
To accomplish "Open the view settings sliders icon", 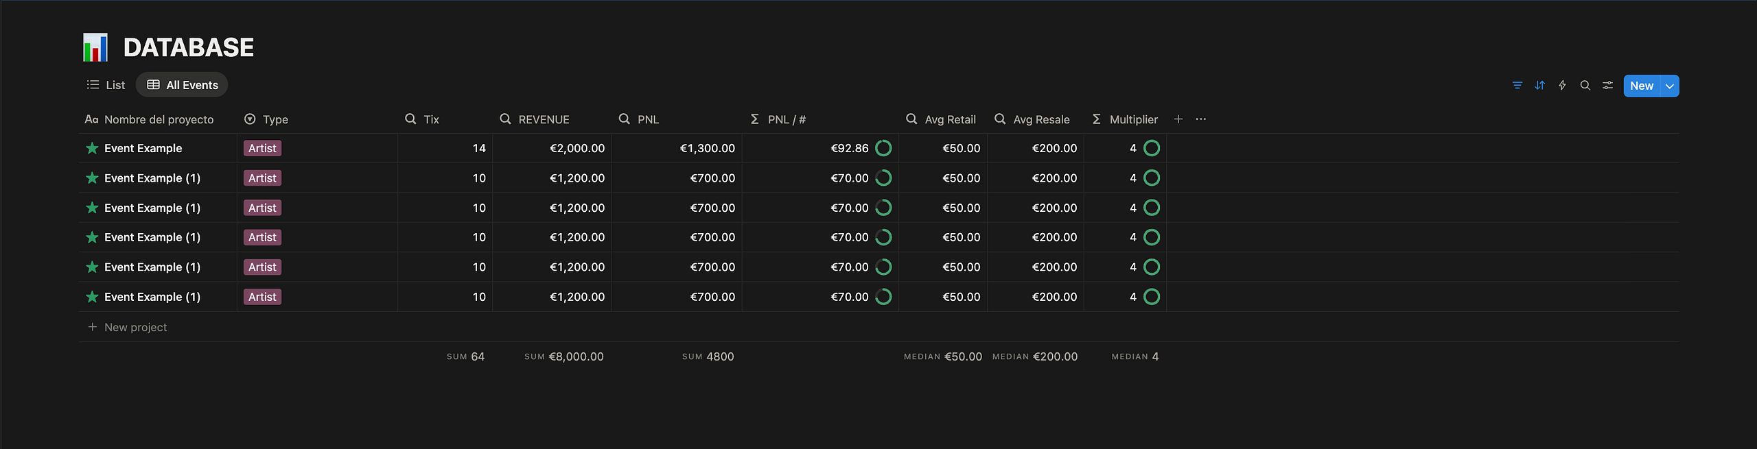I will 1607,86.
